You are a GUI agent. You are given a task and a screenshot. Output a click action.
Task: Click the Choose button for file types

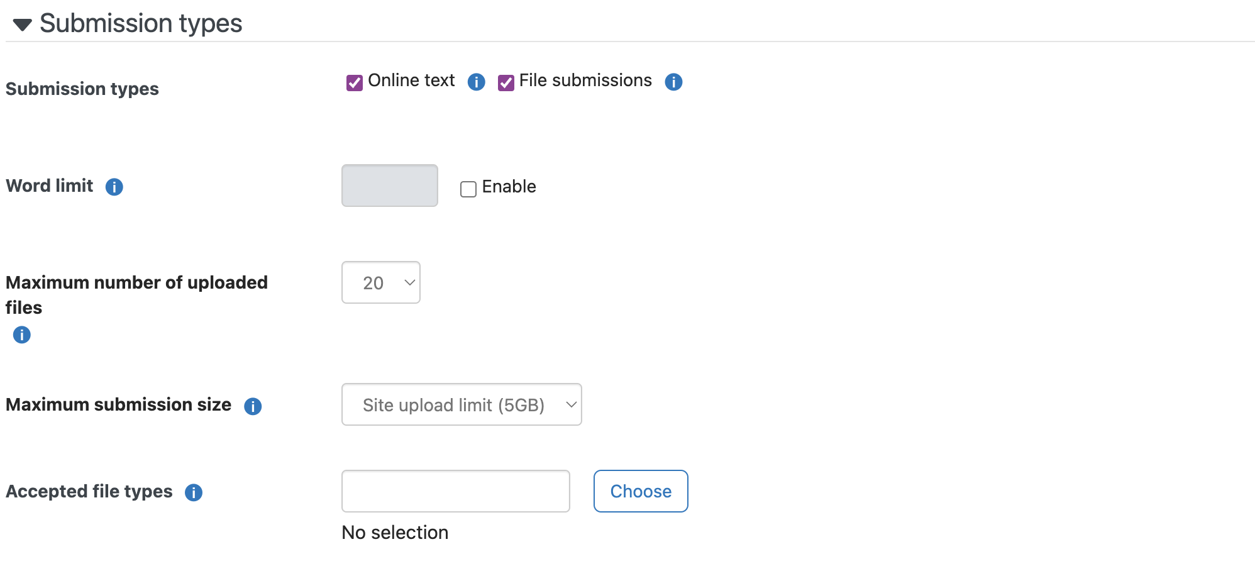coord(641,491)
